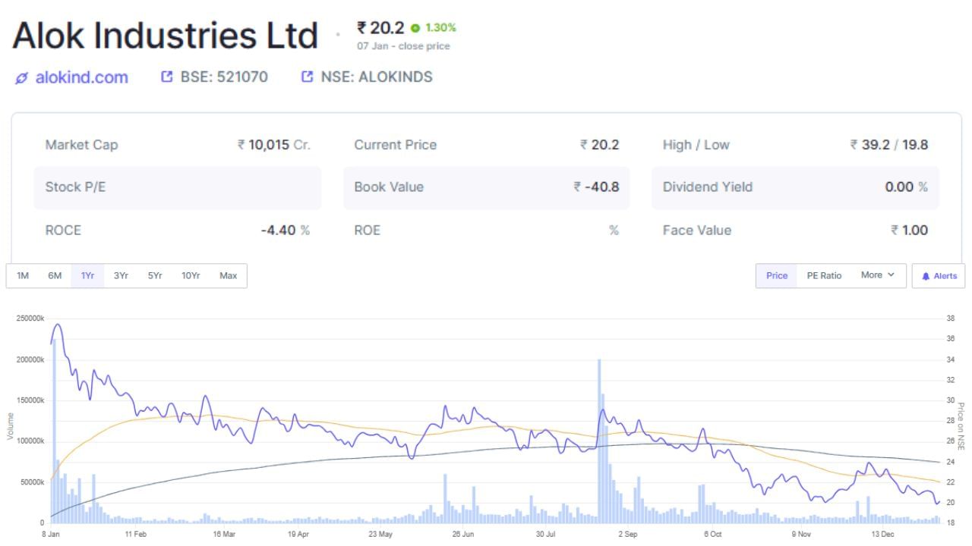Viewport: 972px width, 546px height.
Task: Click the Volume axis title
Action: click(x=11, y=427)
